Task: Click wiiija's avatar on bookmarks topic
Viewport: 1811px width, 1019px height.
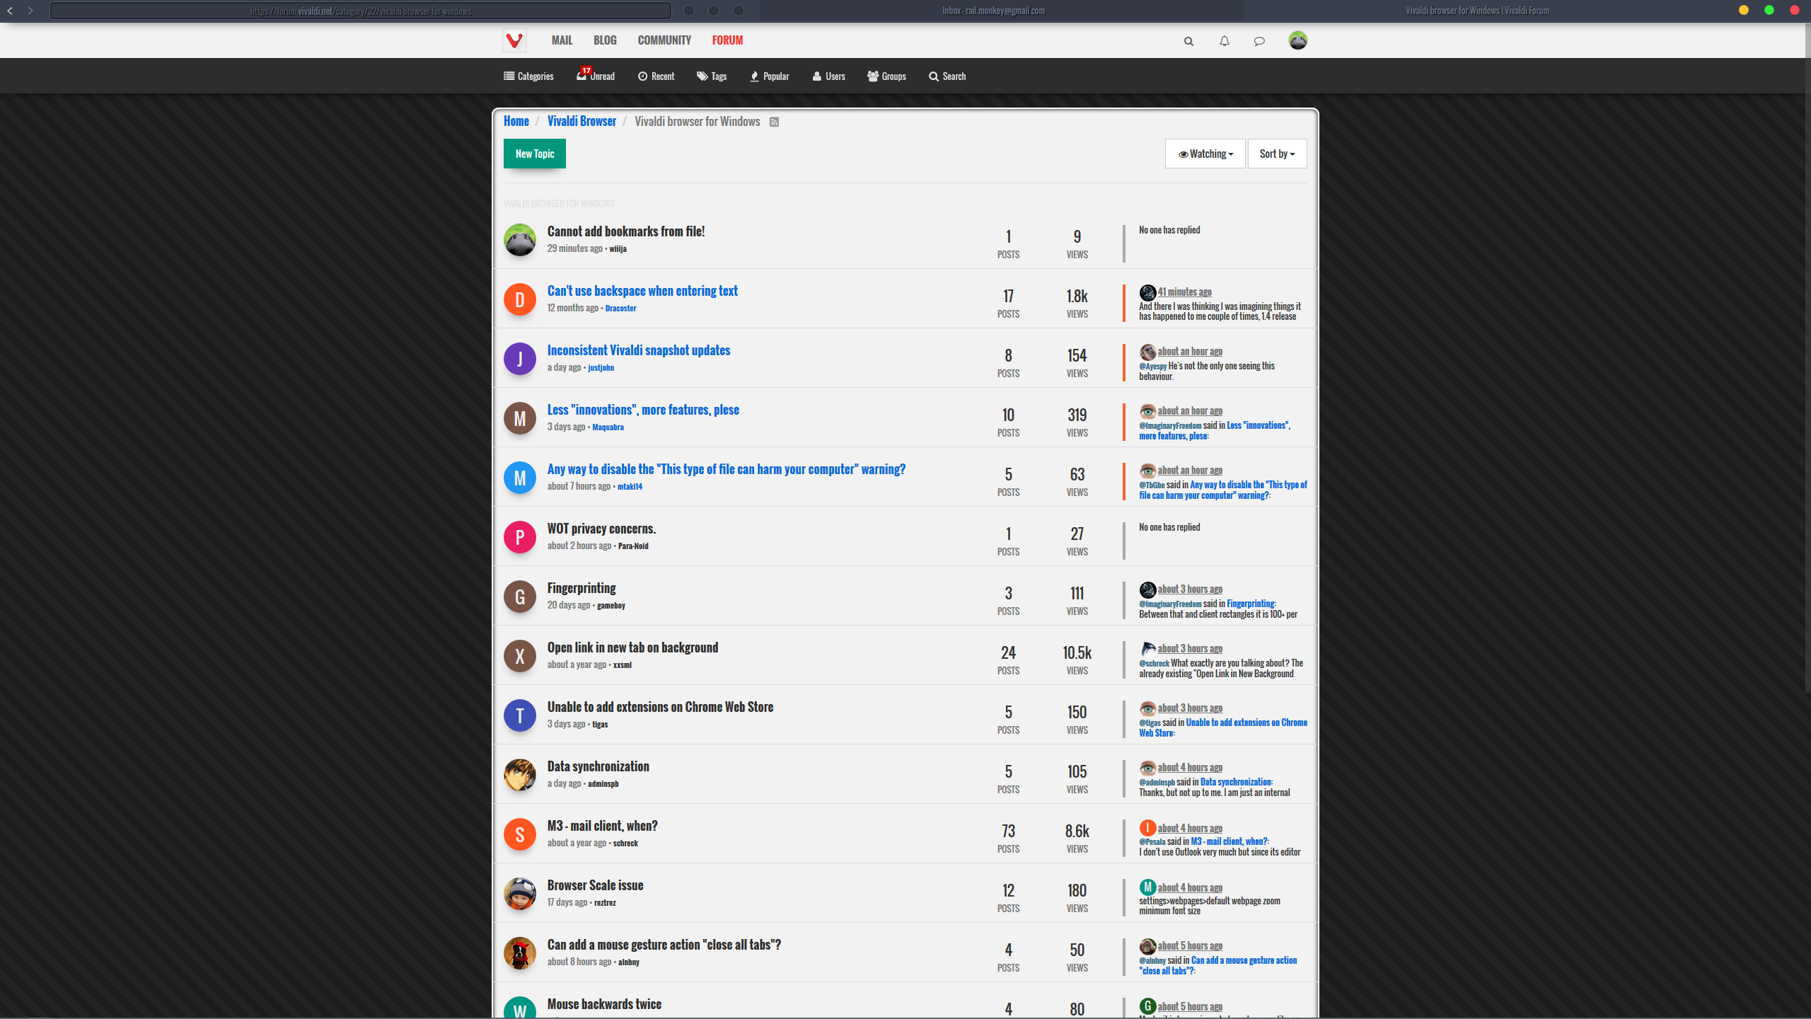Action: pyautogui.click(x=520, y=240)
